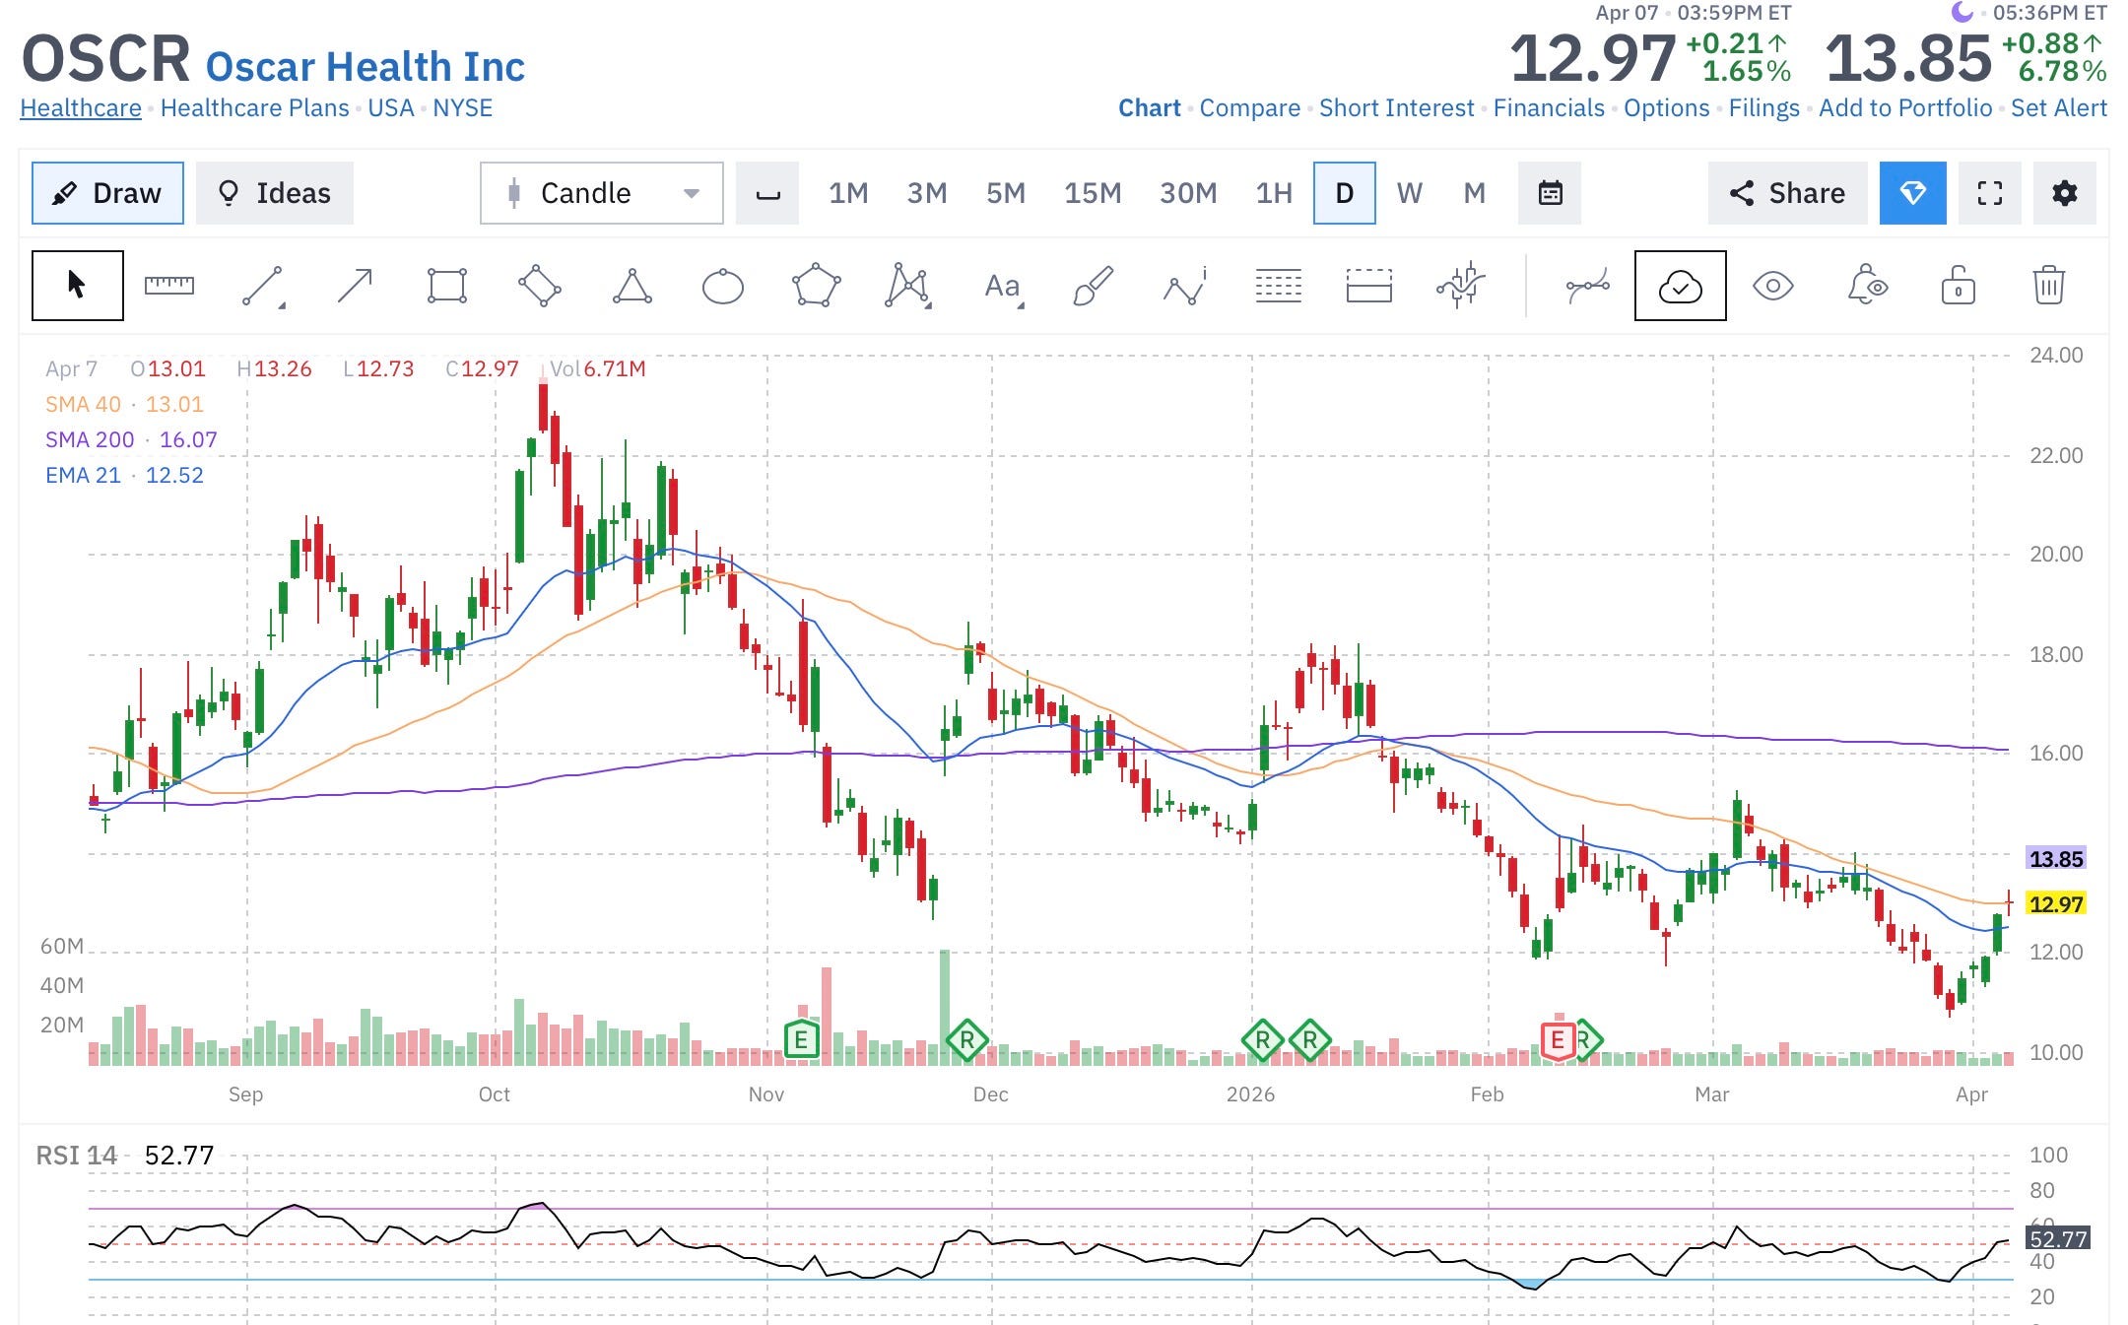The width and height of the screenshot is (2128, 1325).
Task: Click the Set Alert link
Action: pos(2059,108)
